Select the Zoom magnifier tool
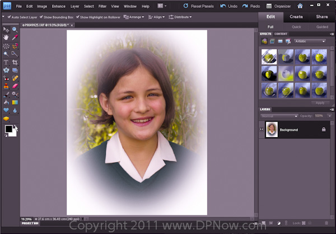 pyautogui.click(x=15, y=29)
